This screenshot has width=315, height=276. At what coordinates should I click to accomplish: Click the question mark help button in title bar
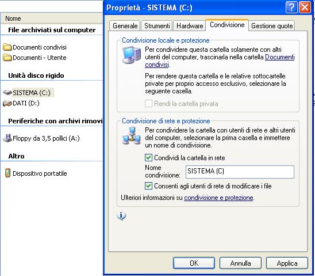[x=291, y=7]
